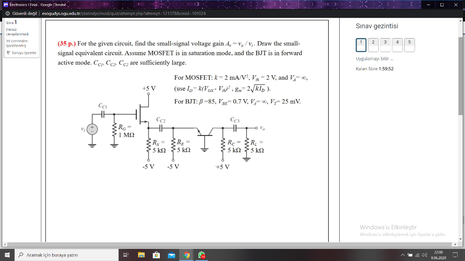Maximize the Chrome window
The image size is (465, 261).
(442, 5)
